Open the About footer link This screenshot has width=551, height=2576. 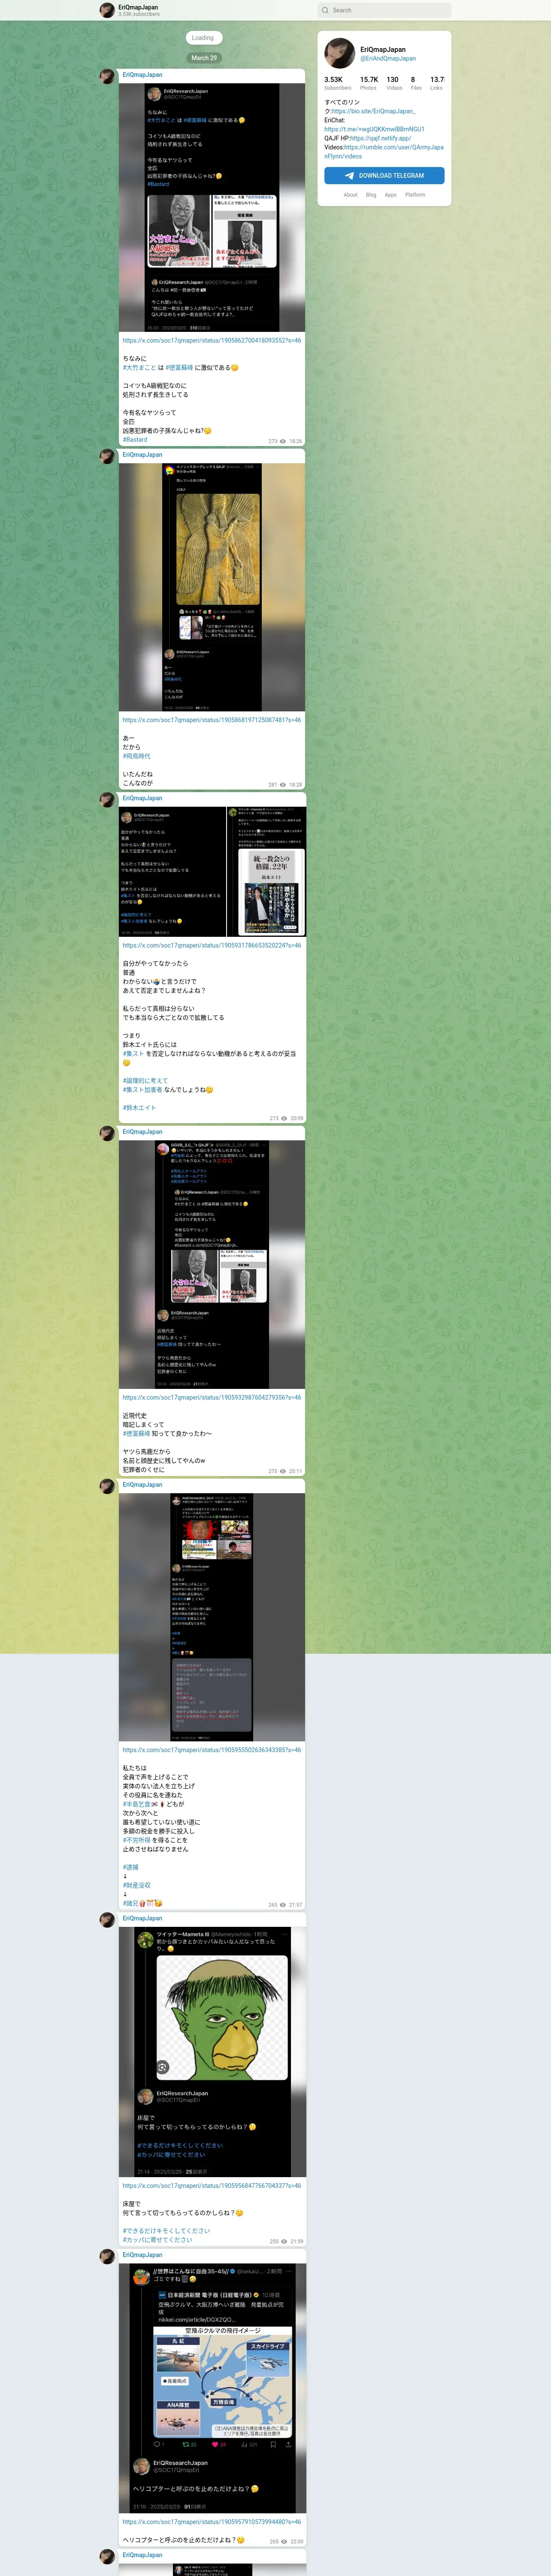[350, 195]
